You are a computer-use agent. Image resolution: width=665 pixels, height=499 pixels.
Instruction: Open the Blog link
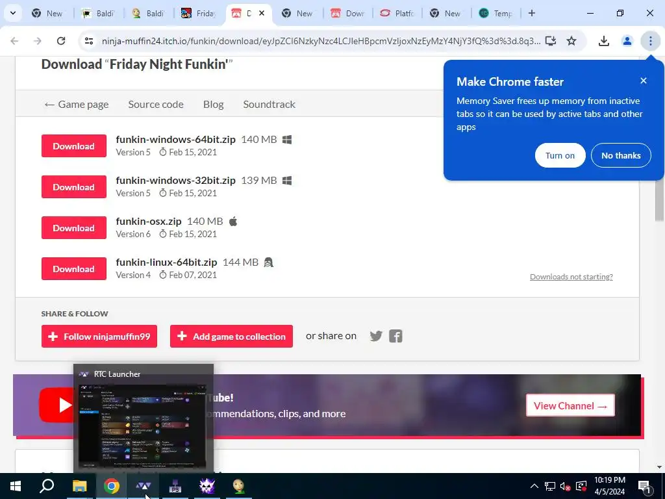click(213, 105)
